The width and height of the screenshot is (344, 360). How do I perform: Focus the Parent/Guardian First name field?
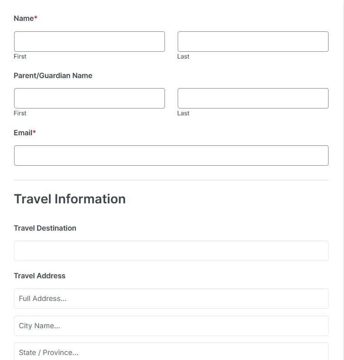(90, 98)
